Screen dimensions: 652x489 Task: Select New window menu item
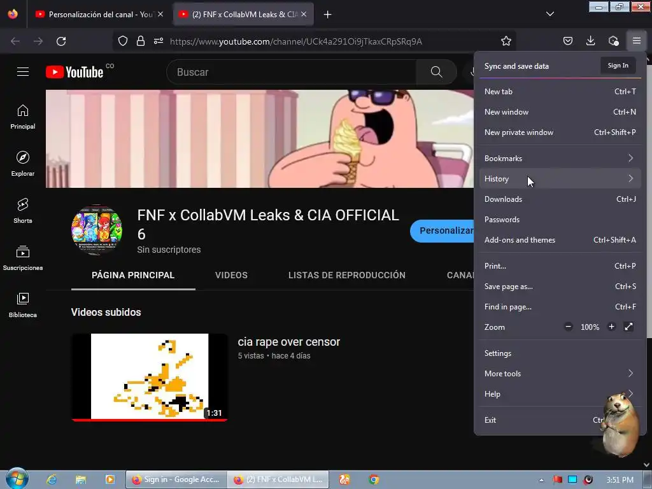click(560, 112)
